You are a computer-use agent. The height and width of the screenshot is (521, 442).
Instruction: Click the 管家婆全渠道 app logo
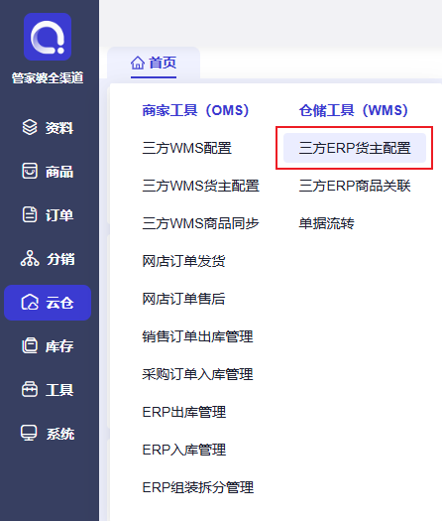tap(48, 37)
